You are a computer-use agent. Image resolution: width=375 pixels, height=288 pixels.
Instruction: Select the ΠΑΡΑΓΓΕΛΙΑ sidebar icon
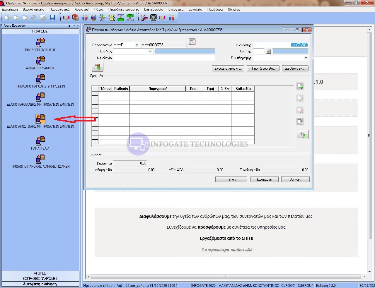40,141
